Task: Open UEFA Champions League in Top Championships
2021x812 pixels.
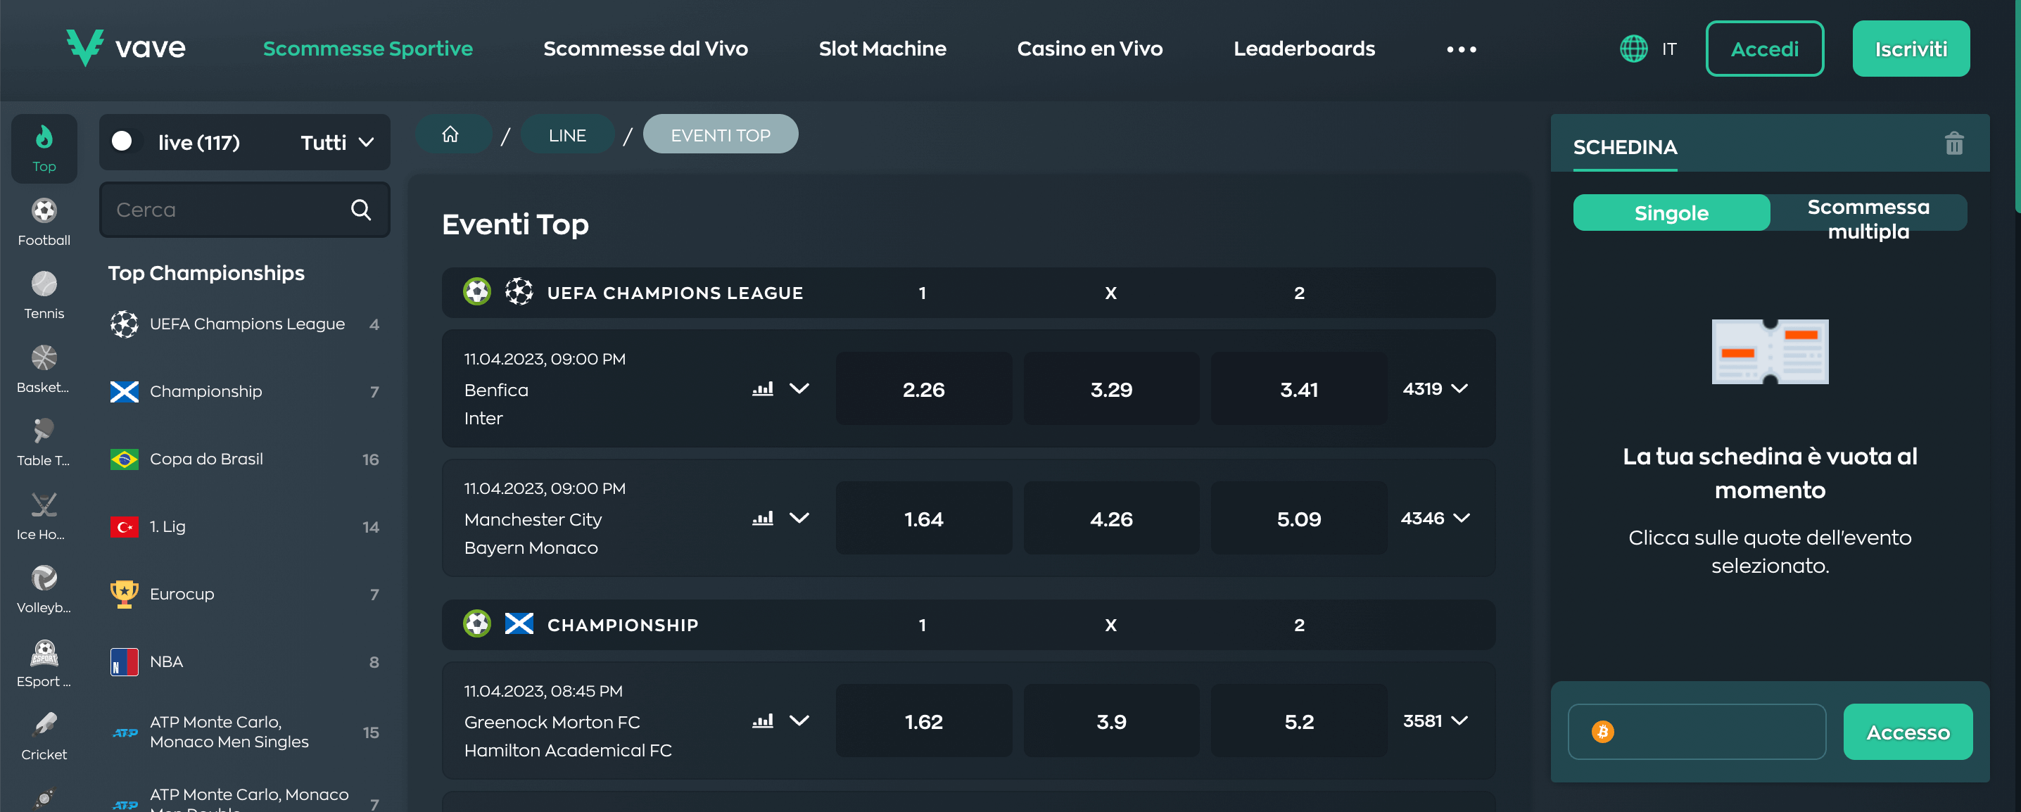Action: 244,323
